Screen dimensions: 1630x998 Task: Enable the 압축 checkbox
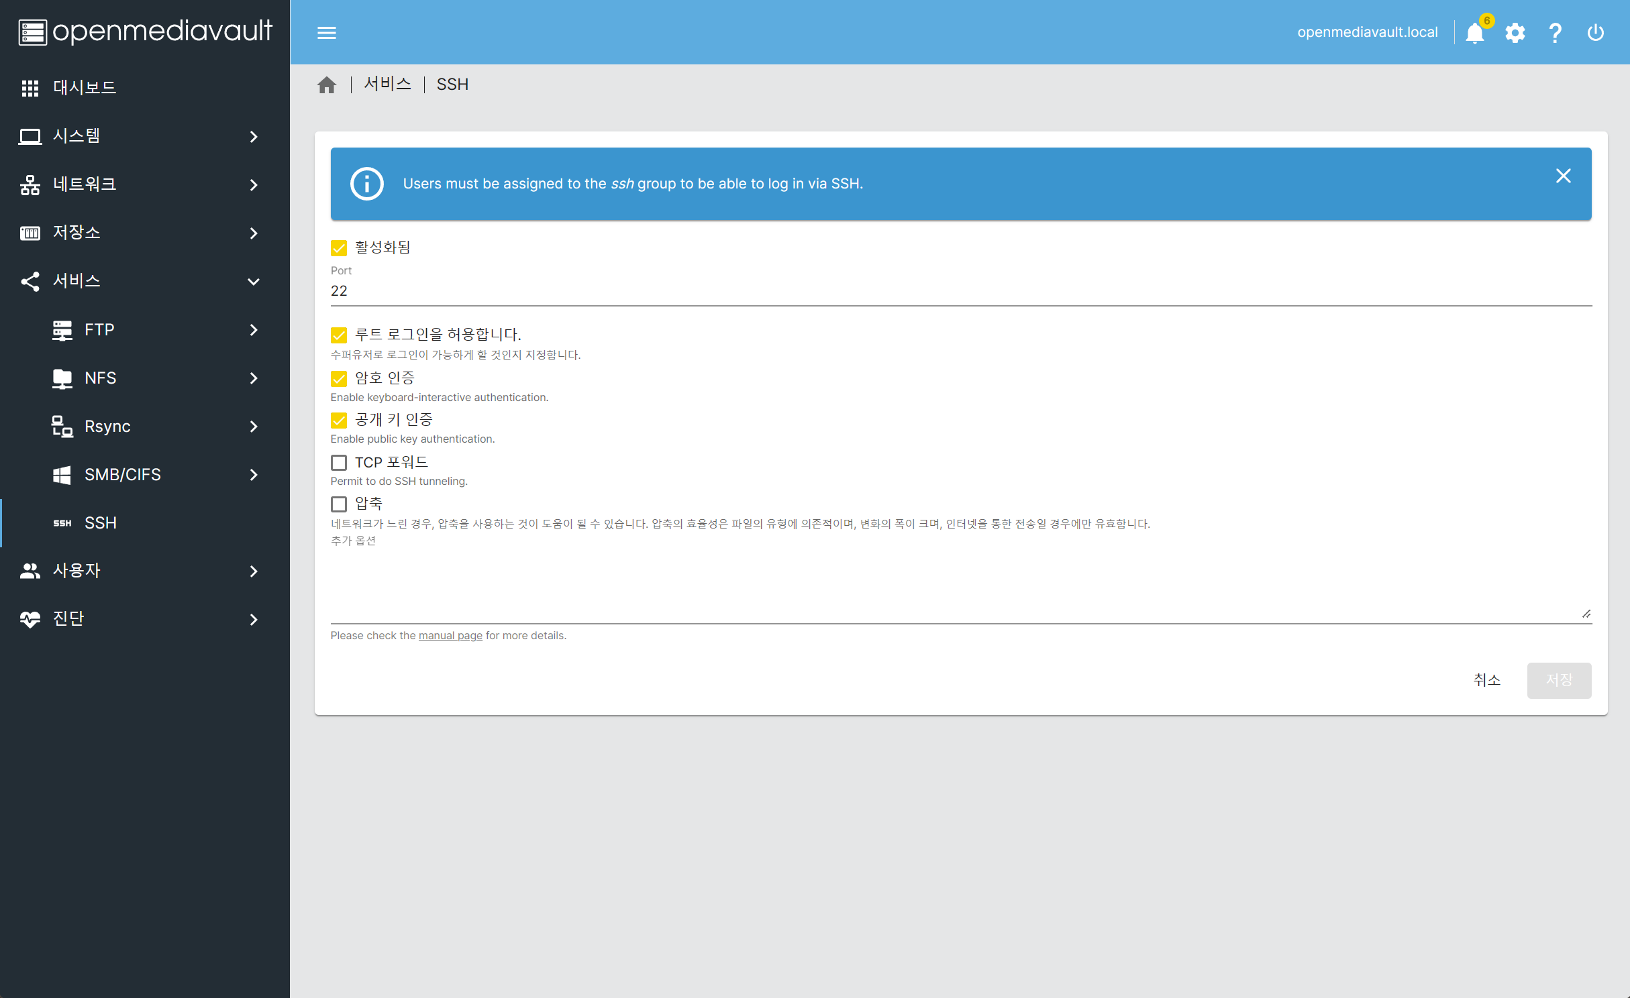click(x=339, y=504)
